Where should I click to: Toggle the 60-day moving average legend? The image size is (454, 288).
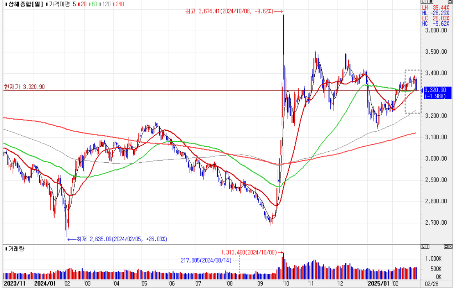click(93, 4)
